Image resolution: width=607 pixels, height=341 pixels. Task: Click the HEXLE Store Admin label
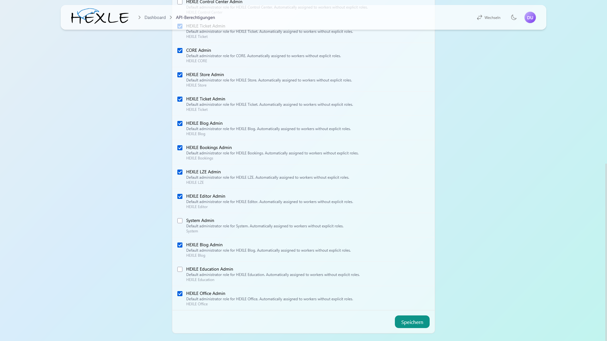click(x=205, y=75)
